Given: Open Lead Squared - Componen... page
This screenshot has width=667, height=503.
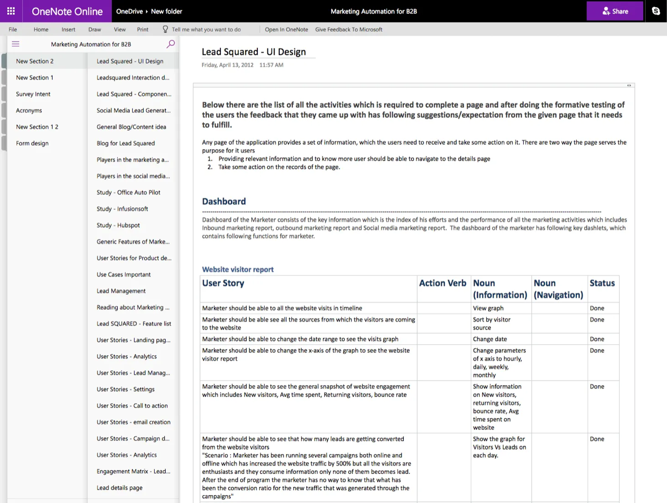Looking at the screenshot, I should point(133,94).
